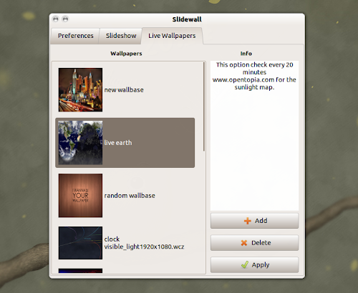Click the Delete button
The image size is (358, 293).
tap(254, 243)
